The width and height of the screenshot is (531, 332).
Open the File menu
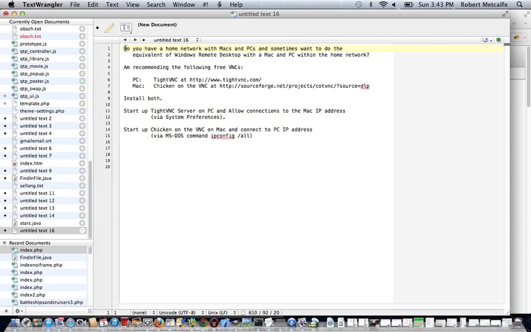click(x=75, y=4)
